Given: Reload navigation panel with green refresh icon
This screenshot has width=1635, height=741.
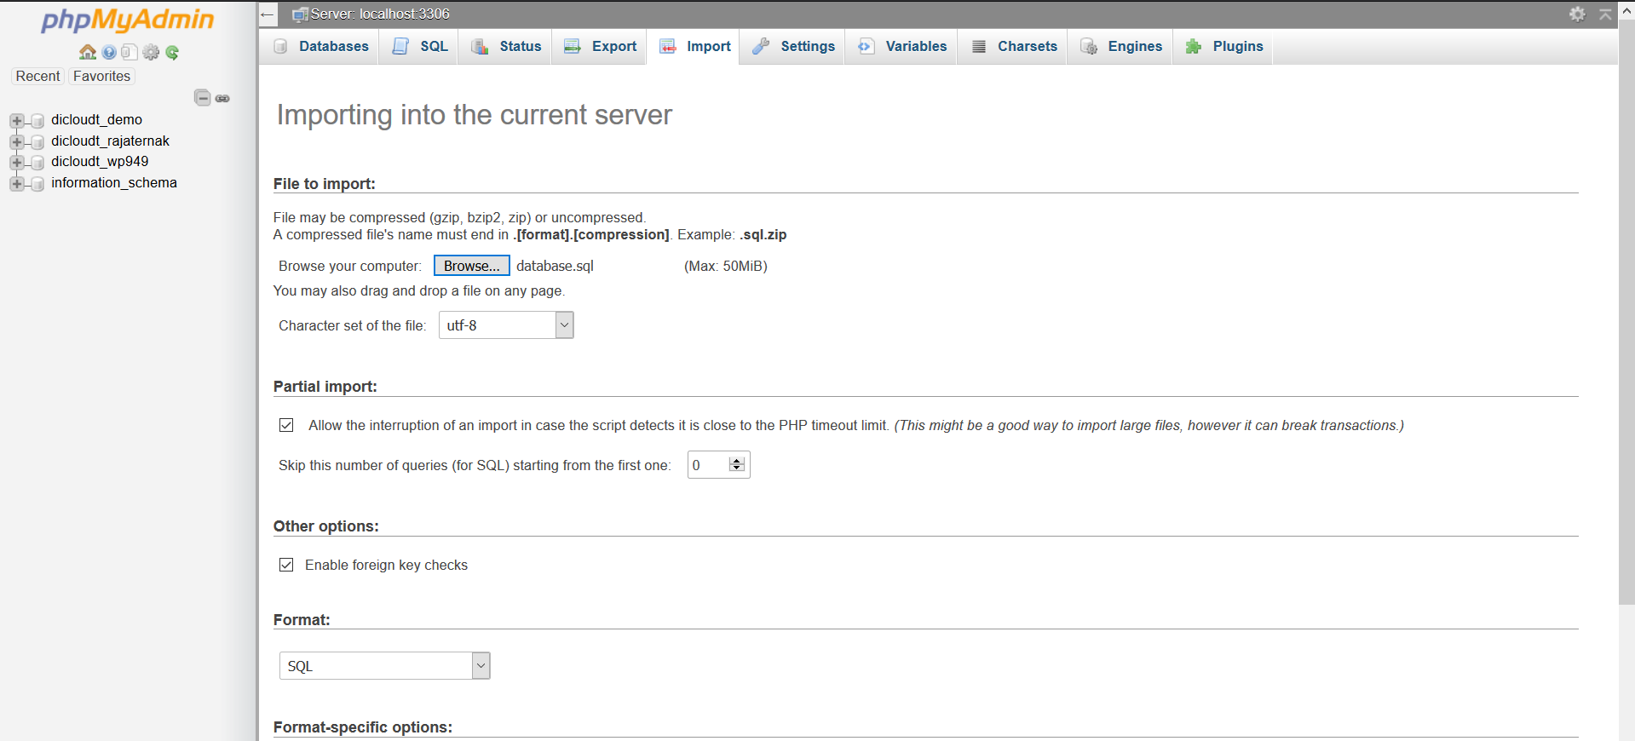Looking at the screenshot, I should 172,52.
